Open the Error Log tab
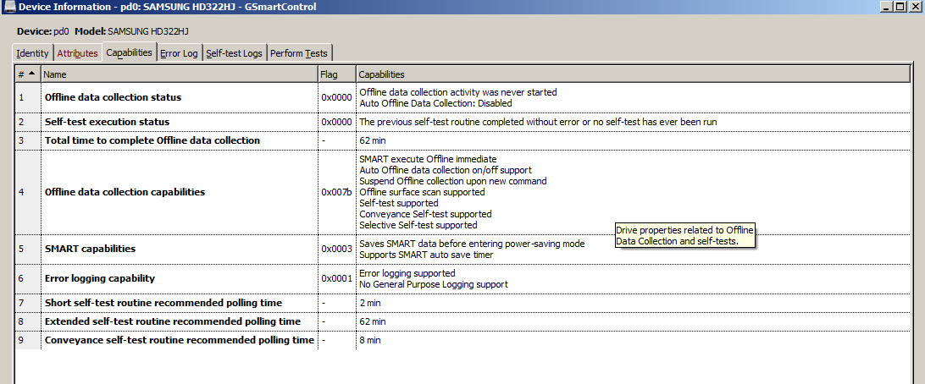Viewport: 925px width, 384px height. point(179,53)
